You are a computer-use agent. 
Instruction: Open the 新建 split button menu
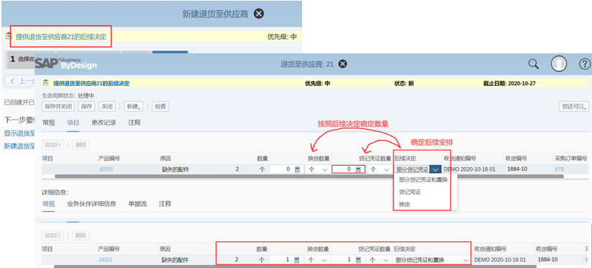[x=133, y=107]
